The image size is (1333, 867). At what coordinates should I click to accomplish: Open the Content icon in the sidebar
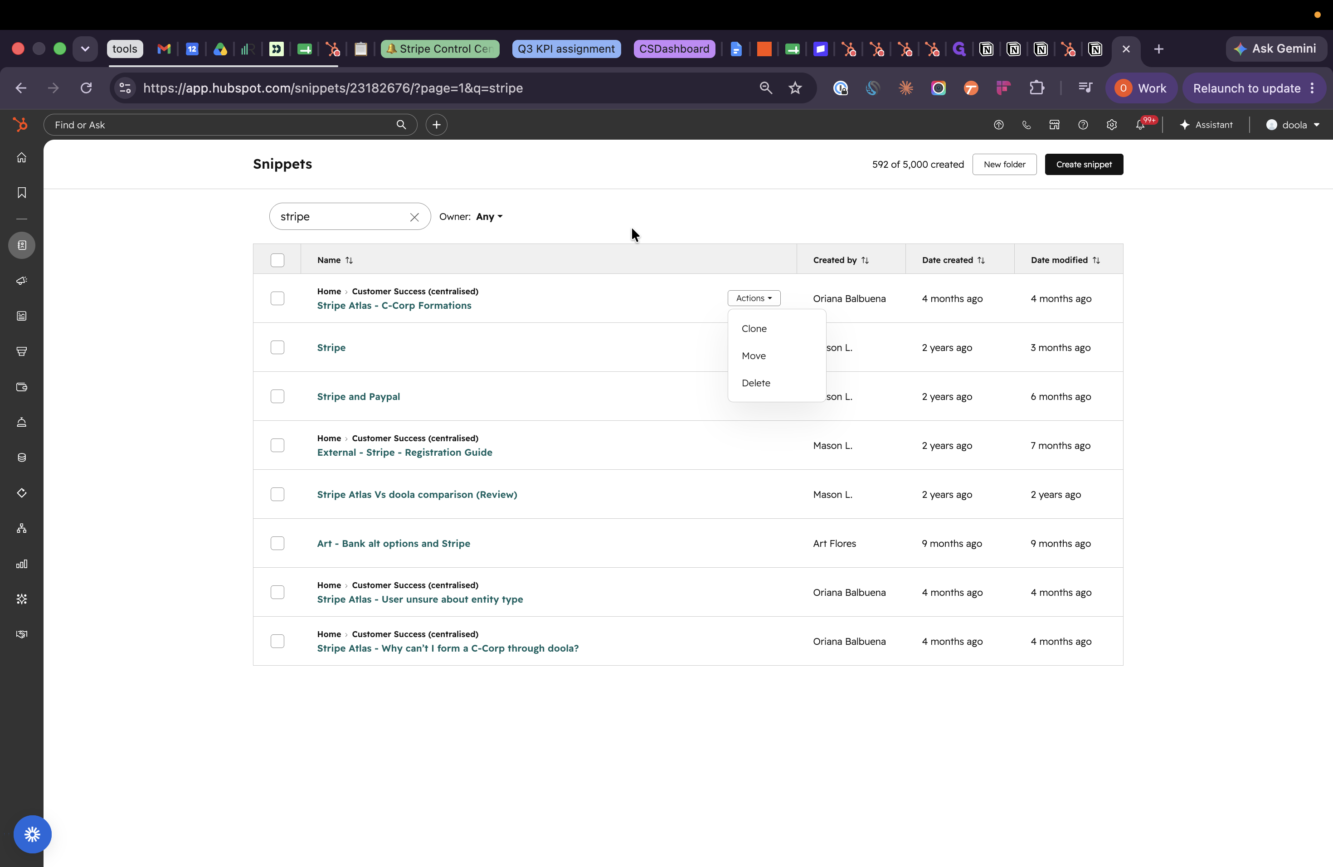pos(22,316)
